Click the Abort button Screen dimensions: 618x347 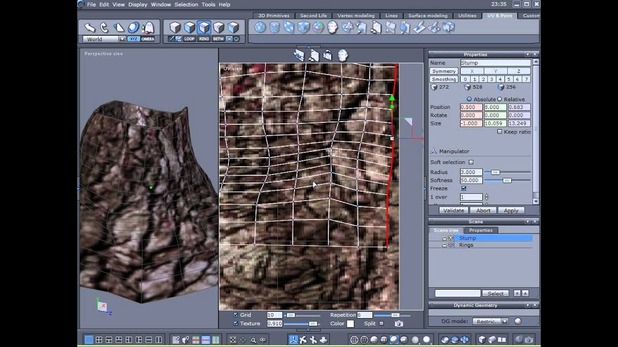click(x=483, y=211)
